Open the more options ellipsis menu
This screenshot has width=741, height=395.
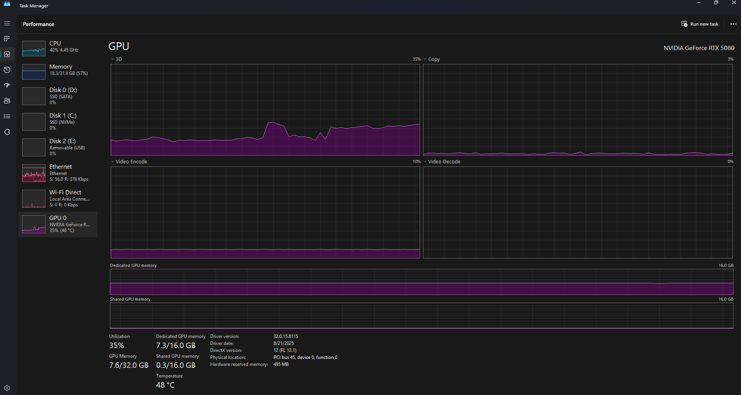733,24
